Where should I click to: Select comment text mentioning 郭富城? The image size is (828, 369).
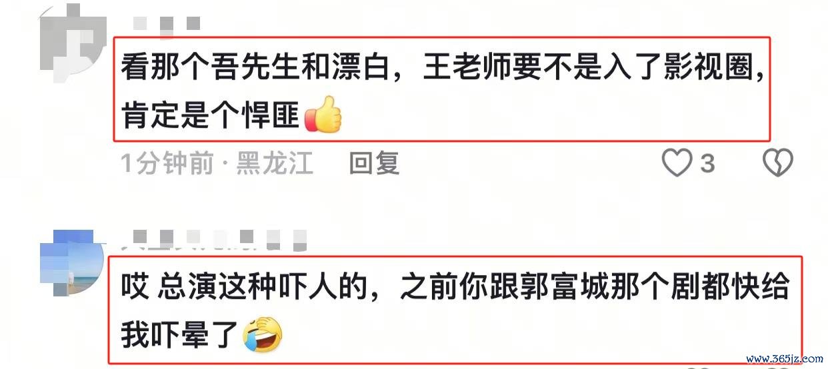(455, 312)
